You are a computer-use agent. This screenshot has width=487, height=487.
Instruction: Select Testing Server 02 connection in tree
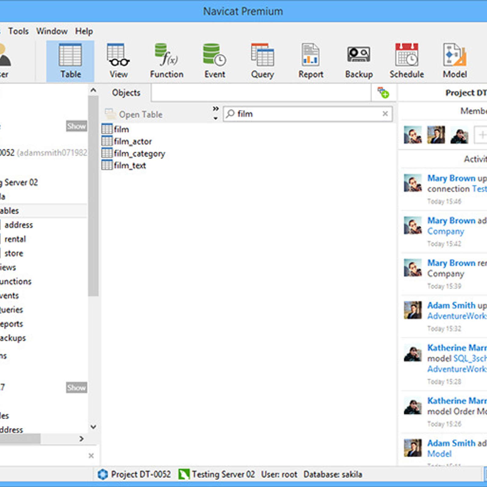coord(19,182)
